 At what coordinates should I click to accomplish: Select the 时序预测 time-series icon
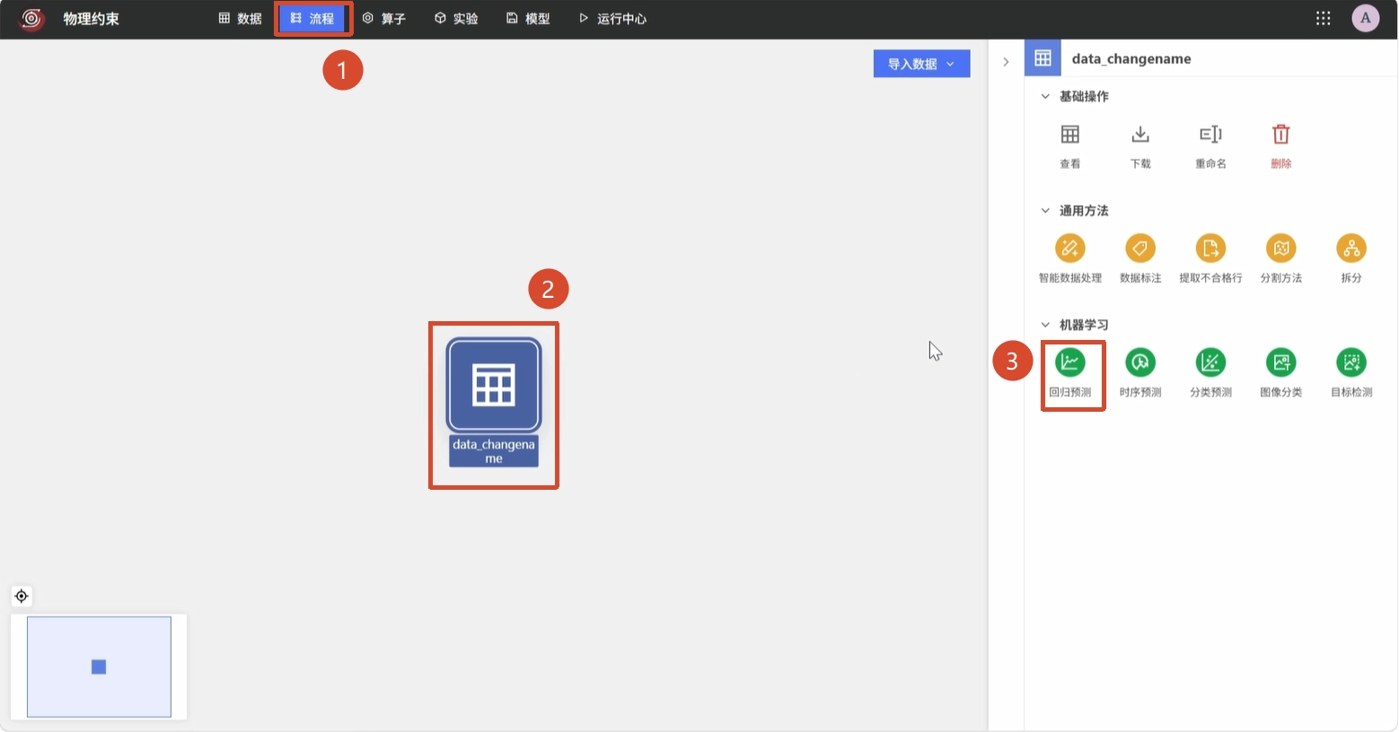[x=1140, y=362]
